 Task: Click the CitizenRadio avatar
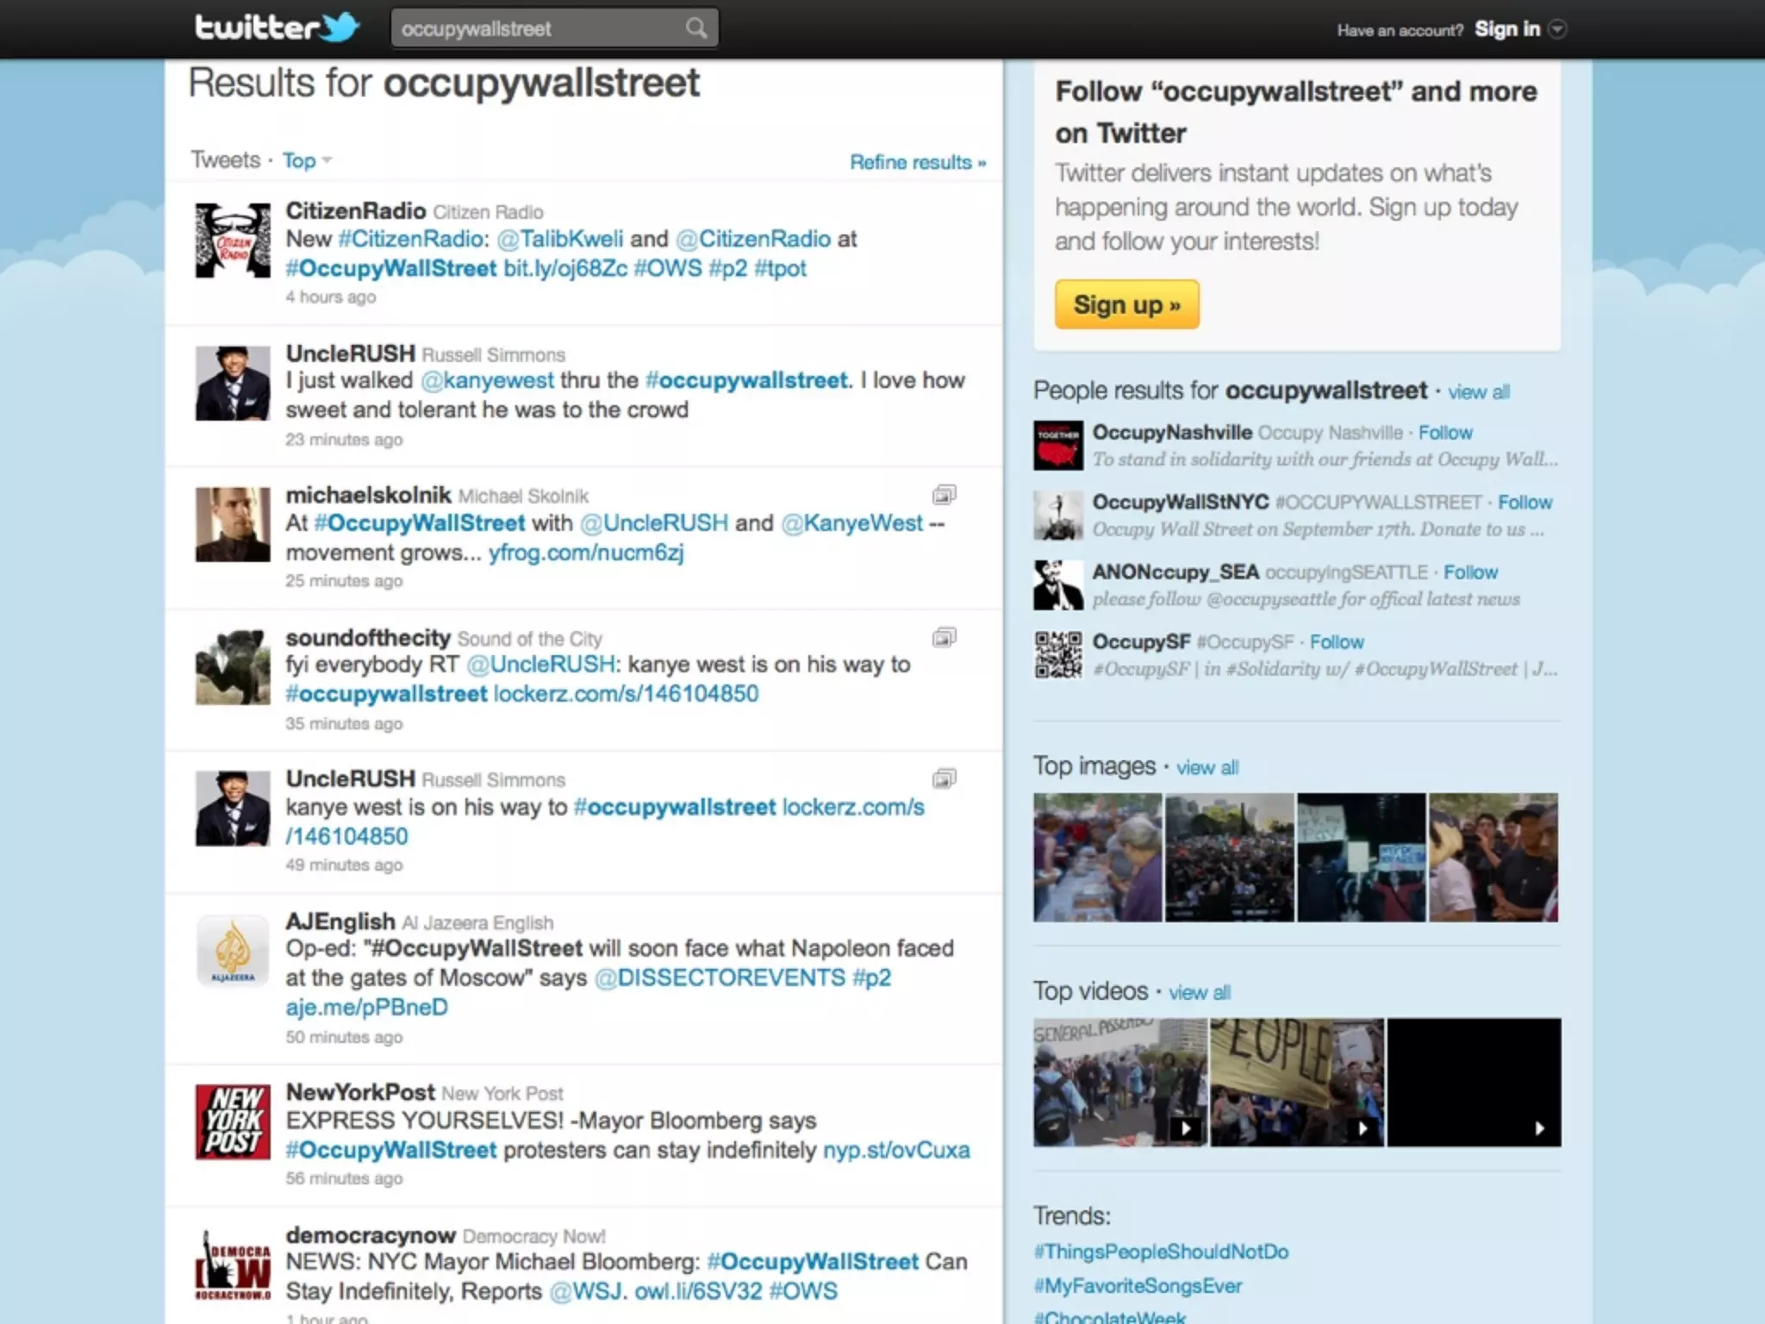[233, 240]
